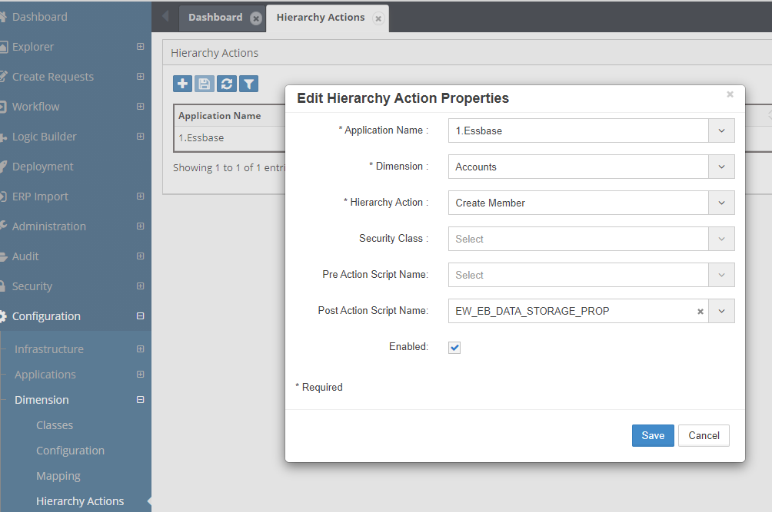772x512 pixels.
Task: Clear the Post Action Script selection
Action: 700,312
